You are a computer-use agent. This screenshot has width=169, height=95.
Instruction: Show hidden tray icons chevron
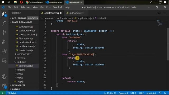pyautogui.click(x=156, y=2)
